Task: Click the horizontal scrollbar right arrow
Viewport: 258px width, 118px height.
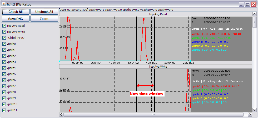Action: (x=250, y=115)
